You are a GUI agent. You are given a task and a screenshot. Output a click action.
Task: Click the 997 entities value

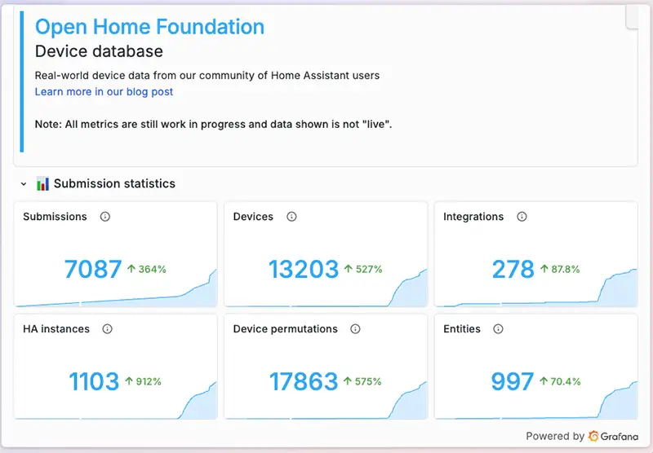(513, 381)
